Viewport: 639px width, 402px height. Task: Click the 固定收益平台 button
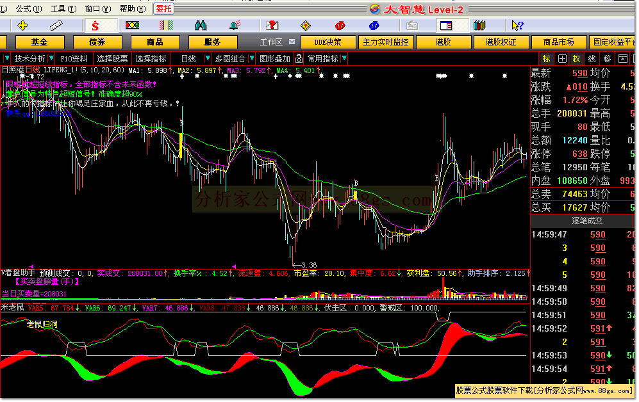pos(613,42)
